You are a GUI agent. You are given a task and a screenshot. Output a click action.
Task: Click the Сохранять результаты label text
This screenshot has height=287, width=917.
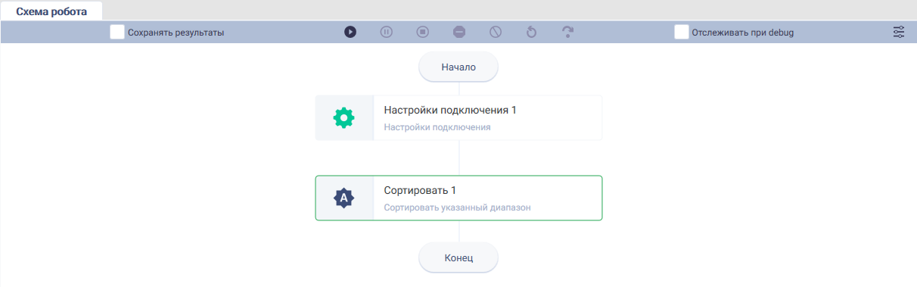tap(176, 33)
